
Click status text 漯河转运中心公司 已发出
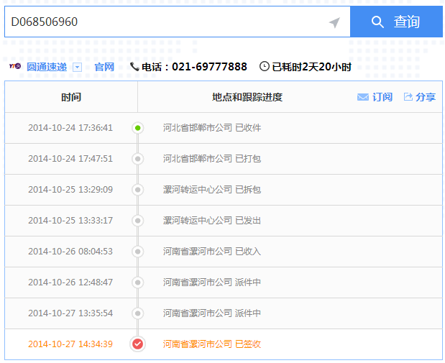pyautogui.click(x=212, y=221)
